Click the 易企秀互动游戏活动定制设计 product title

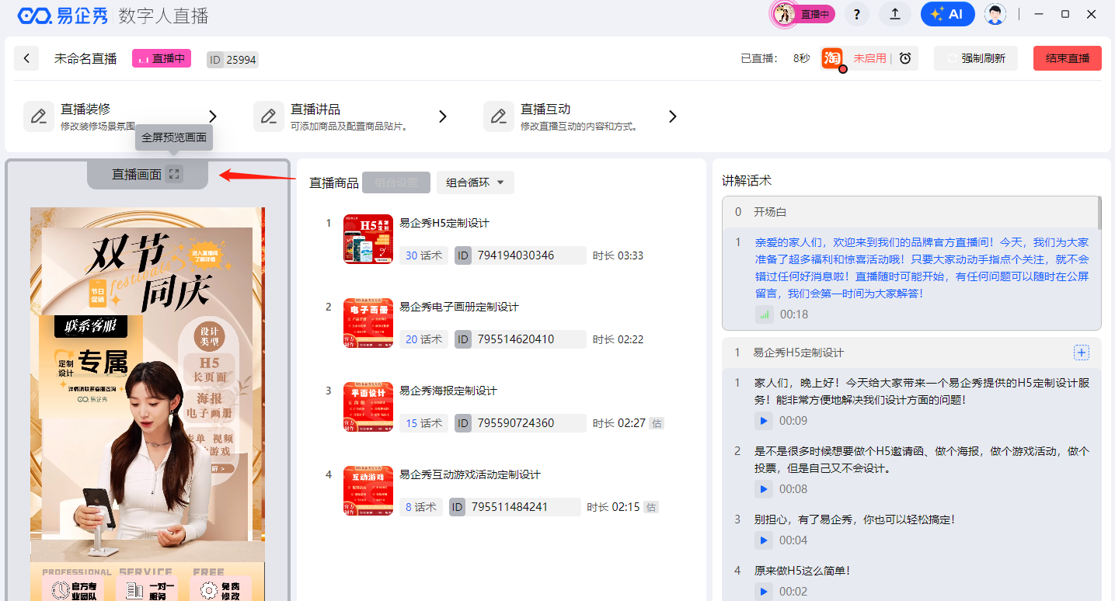tap(470, 474)
